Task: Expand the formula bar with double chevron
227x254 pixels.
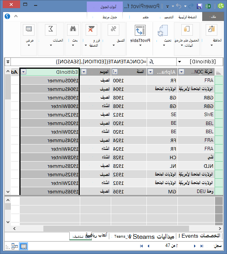Action: point(8,62)
